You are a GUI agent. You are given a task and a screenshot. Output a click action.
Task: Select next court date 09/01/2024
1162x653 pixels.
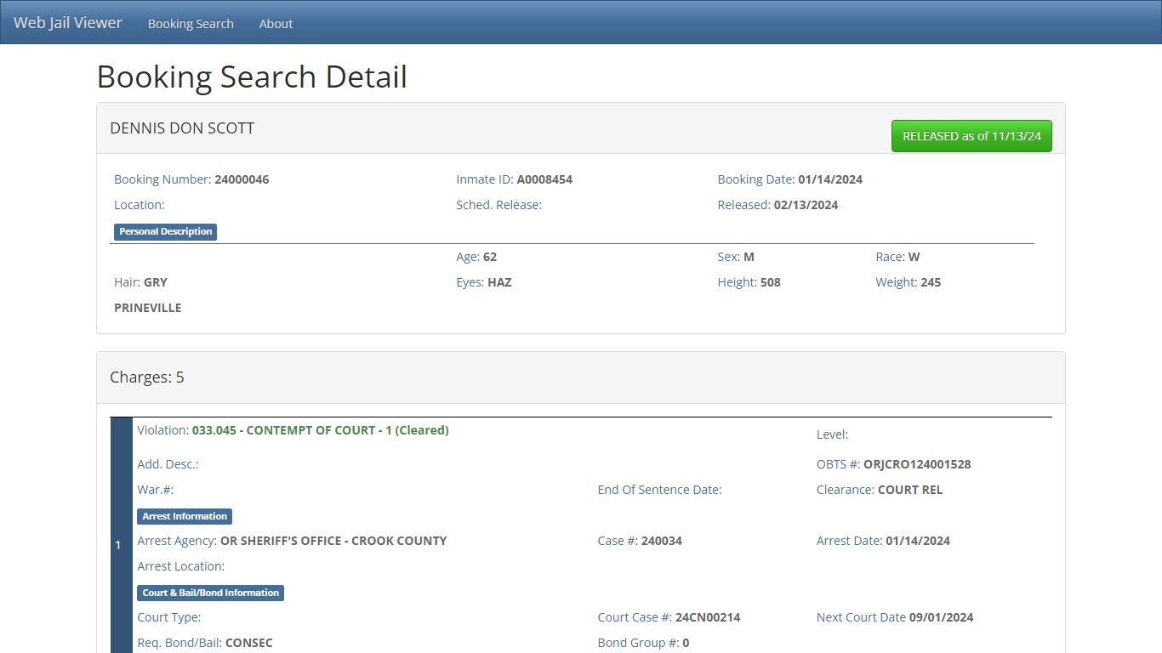click(x=941, y=617)
